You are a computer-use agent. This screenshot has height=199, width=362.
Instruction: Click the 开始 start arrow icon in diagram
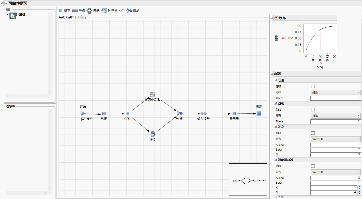(x=83, y=113)
